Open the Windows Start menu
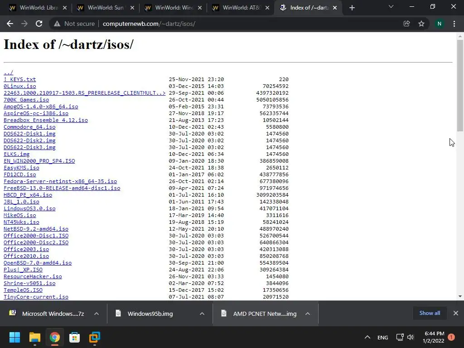The width and height of the screenshot is (464, 348). tap(15, 337)
